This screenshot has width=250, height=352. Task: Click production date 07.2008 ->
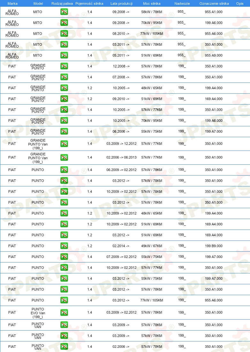tap(121, 77)
